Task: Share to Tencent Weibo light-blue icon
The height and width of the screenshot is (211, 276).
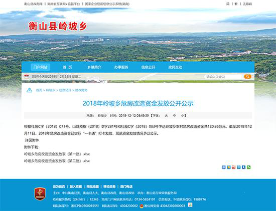Action: pyautogui.click(x=239, y=167)
